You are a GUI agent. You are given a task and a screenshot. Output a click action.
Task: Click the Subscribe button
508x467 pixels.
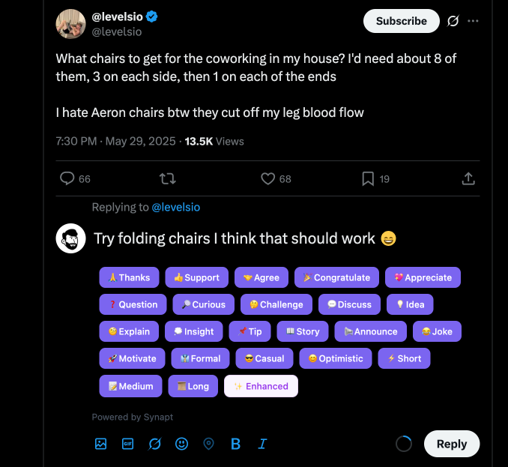click(401, 21)
